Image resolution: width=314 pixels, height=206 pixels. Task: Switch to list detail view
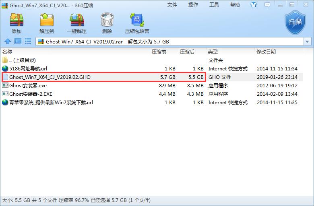click(x=28, y=41)
